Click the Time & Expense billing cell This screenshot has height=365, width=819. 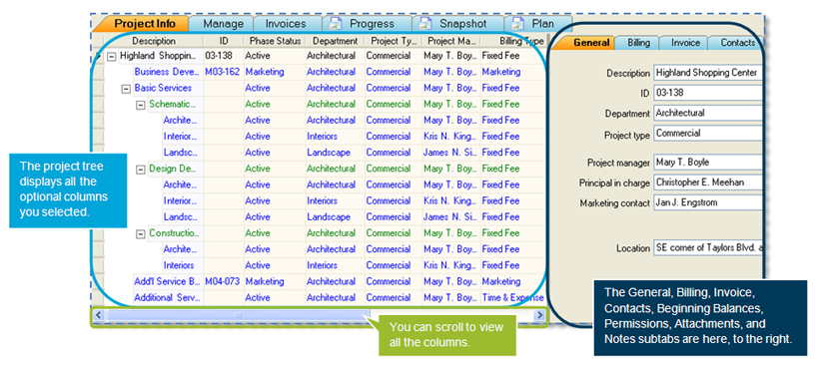[x=513, y=298]
